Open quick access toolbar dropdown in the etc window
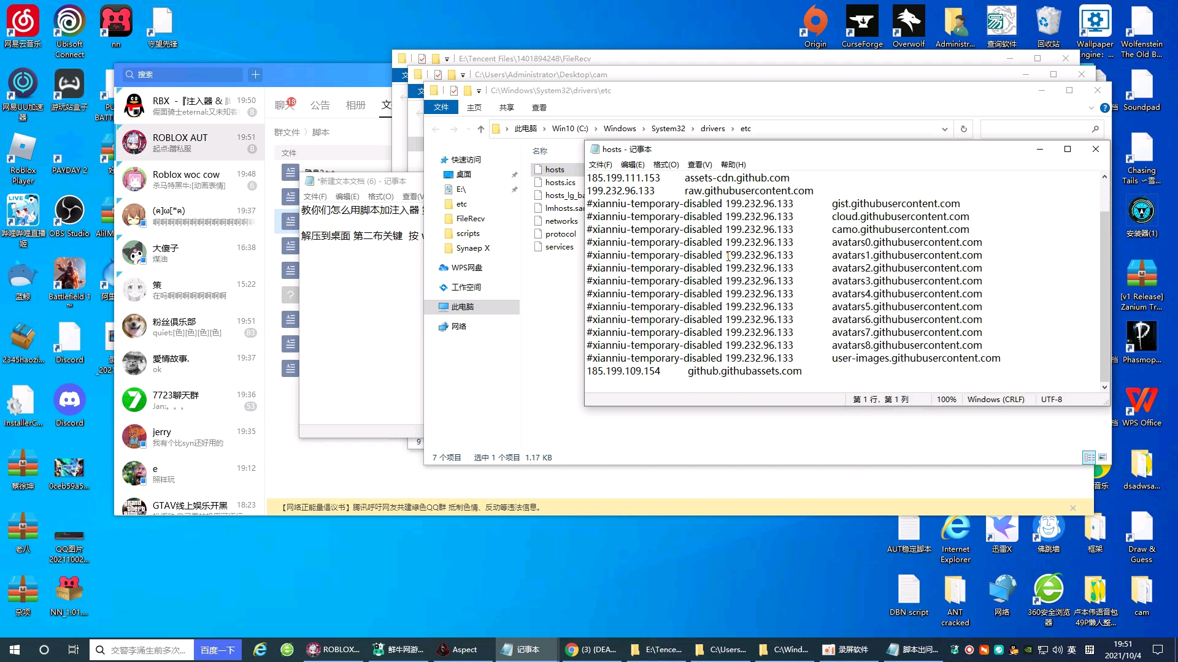This screenshot has height=662, width=1178. click(479, 91)
